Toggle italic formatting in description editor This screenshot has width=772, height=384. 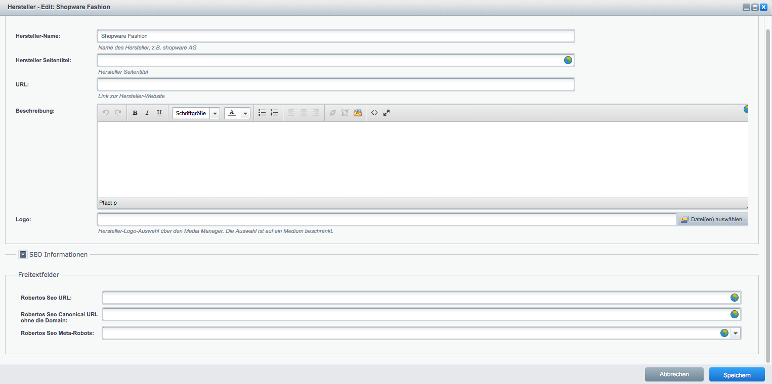(147, 113)
